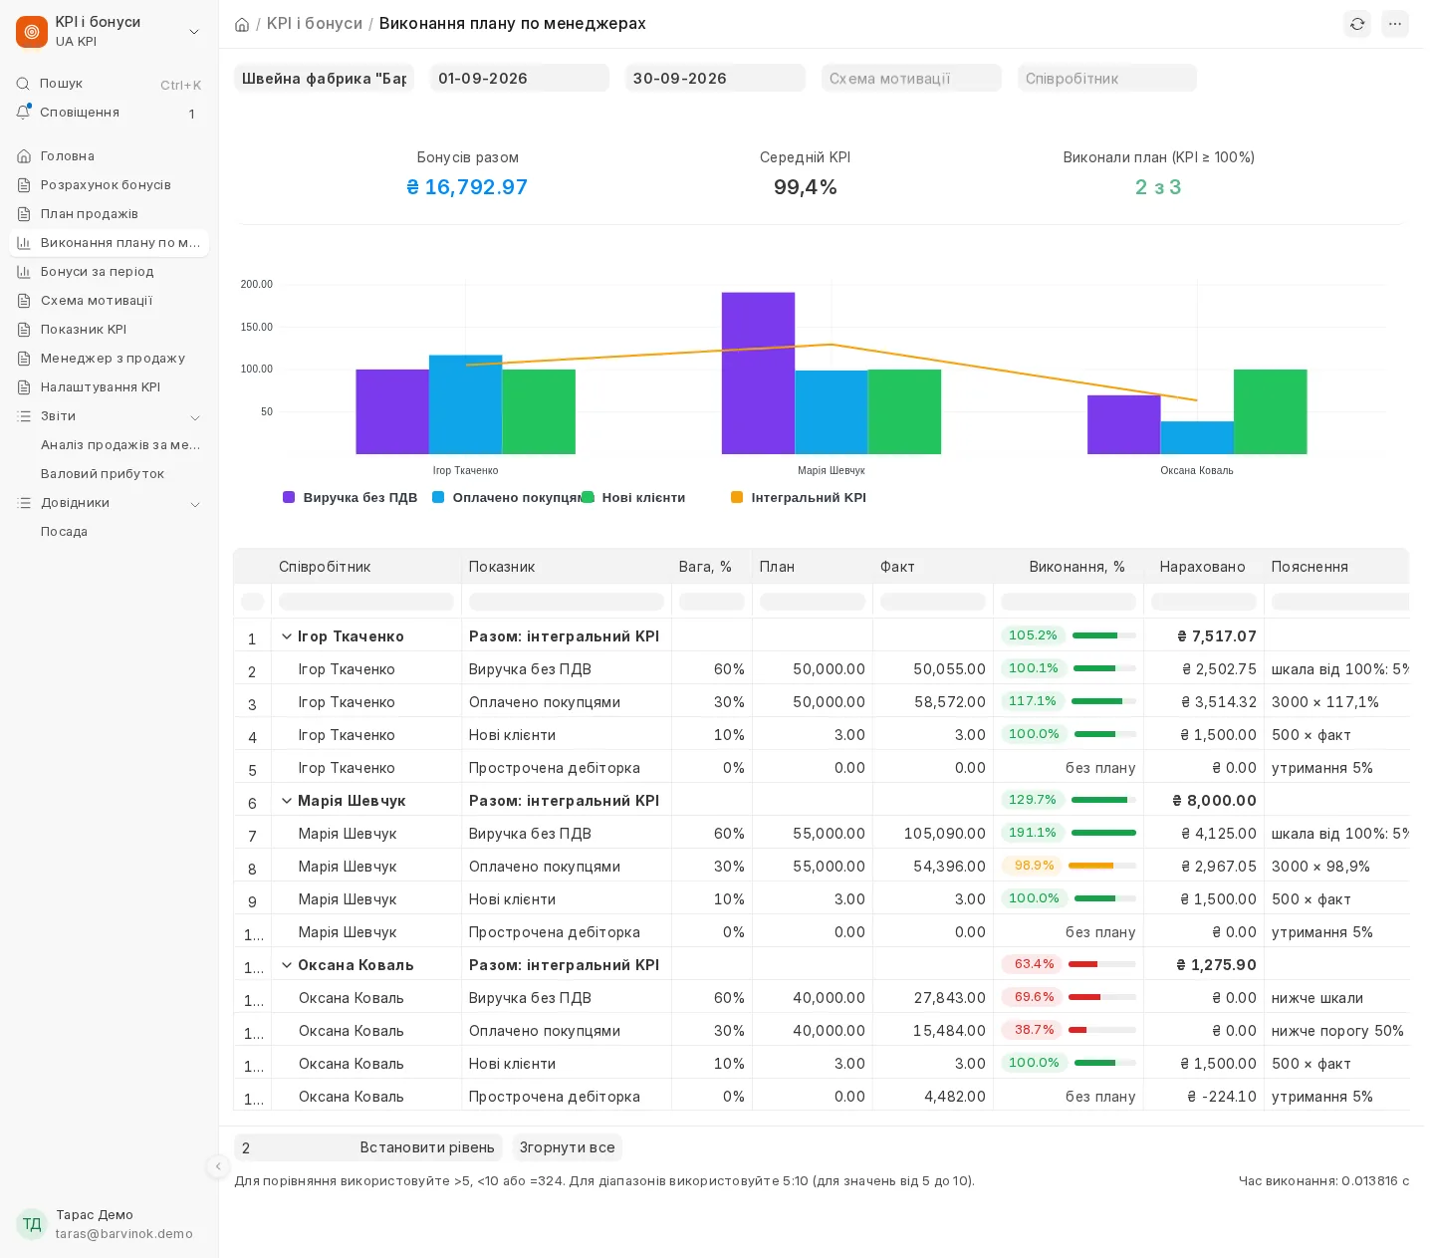Toggle the Нові клієнти legend series
This screenshot has width=1434, height=1258.
pyautogui.click(x=633, y=498)
